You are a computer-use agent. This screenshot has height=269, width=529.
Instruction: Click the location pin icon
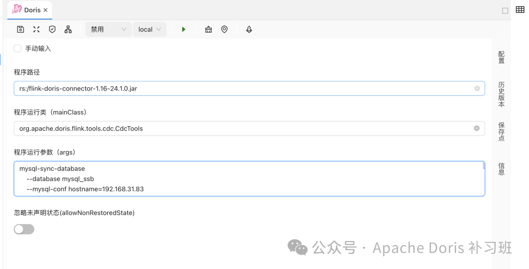coord(224,29)
